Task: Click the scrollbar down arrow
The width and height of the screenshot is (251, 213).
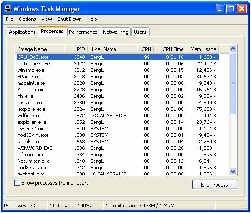Action: coord(233,172)
